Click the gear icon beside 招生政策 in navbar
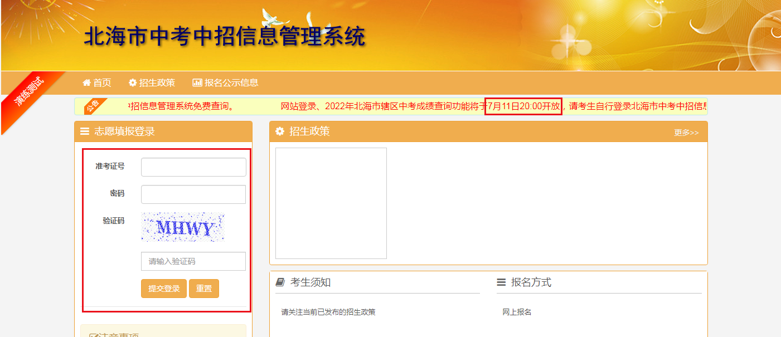The height and width of the screenshot is (337, 781). point(133,82)
